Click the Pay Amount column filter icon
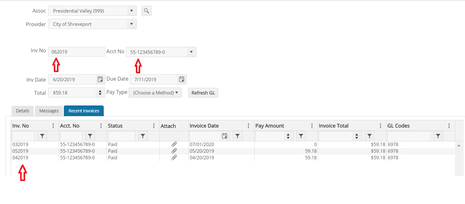Image resolution: width=465 pixels, height=204 pixels. pyautogui.click(x=301, y=136)
